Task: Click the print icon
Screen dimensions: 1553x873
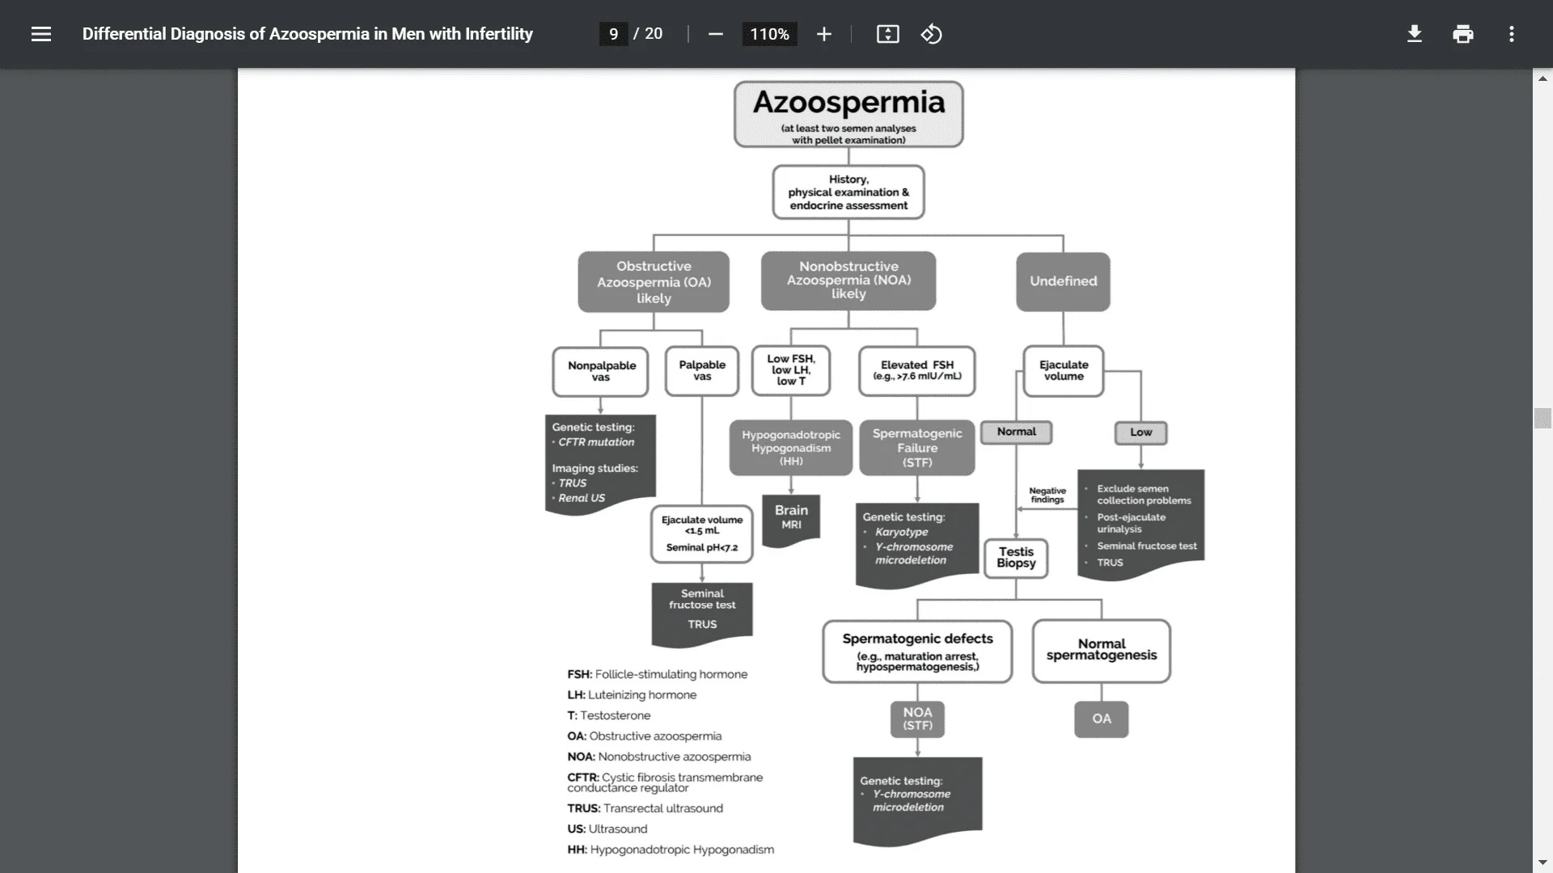Action: pos(1463,33)
